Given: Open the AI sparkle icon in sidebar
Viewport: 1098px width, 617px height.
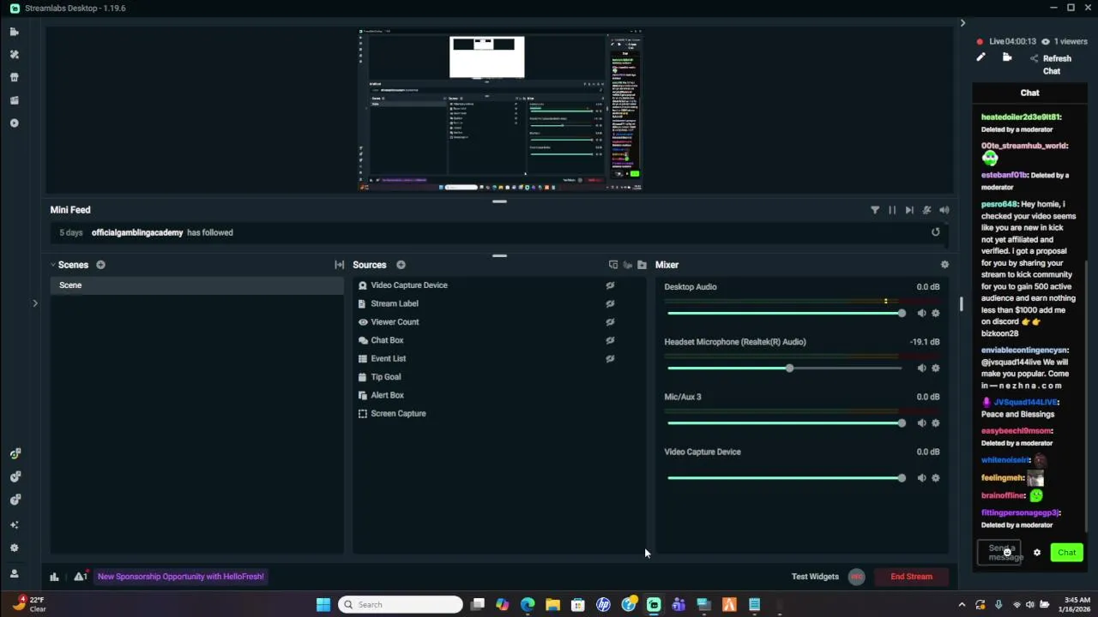Looking at the screenshot, I should 14,524.
